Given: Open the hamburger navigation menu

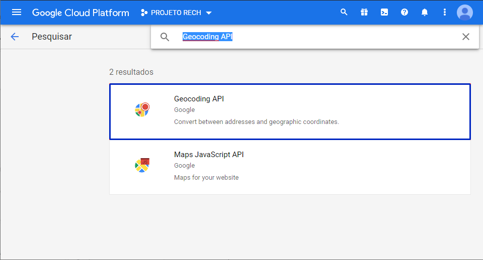Looking at the screenshot, I should pyautogui.click(x=17, y=13).
